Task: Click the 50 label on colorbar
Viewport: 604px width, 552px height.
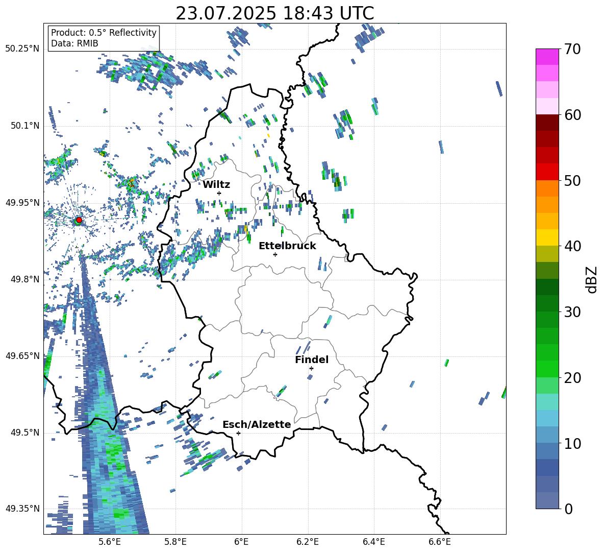Action: click(x=572, y=181)
